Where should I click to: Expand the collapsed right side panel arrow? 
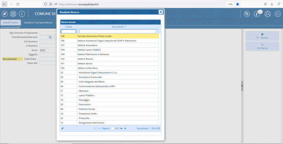[x=242, y=86]
